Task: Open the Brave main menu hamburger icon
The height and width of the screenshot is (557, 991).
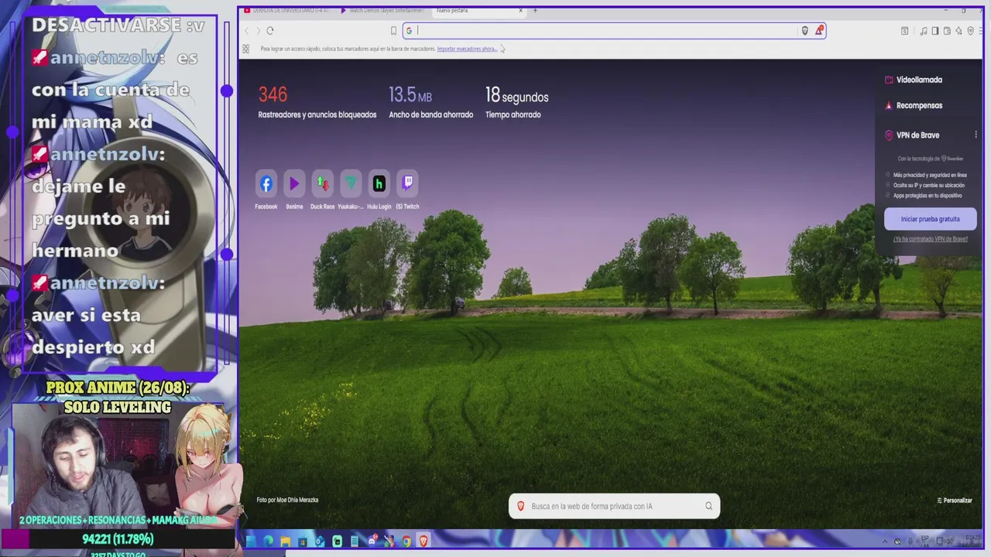Action: (981, 31)
